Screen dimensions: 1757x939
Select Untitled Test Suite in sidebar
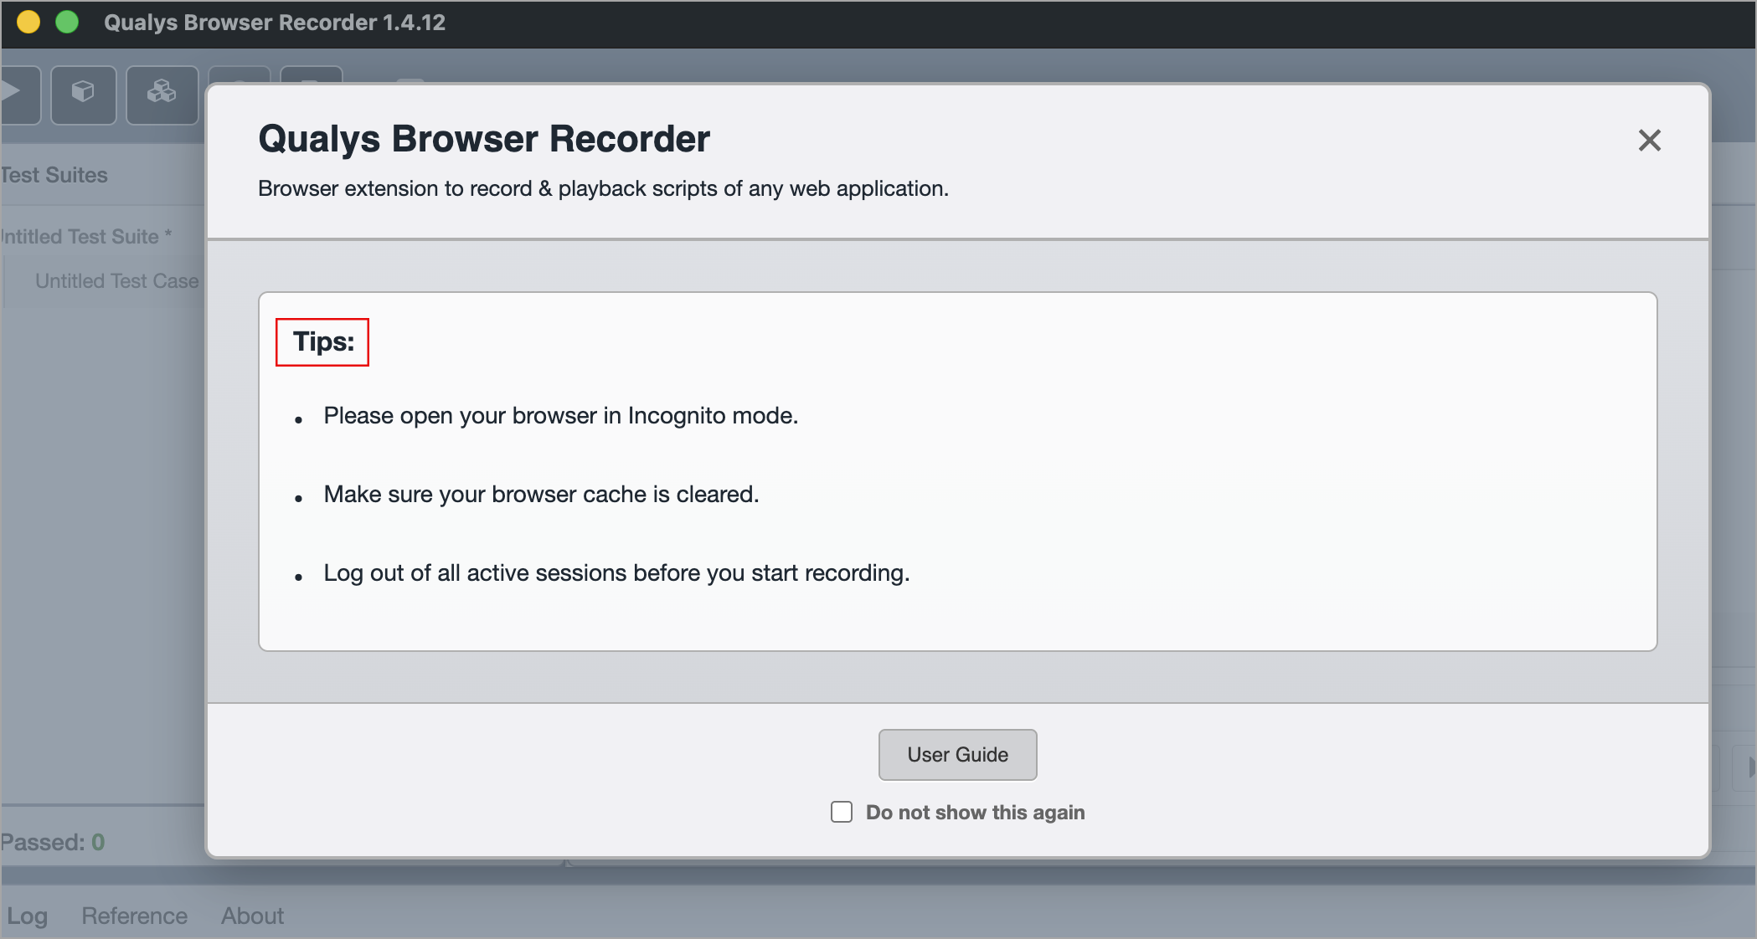pyautogui.click(x=84, y=237)
